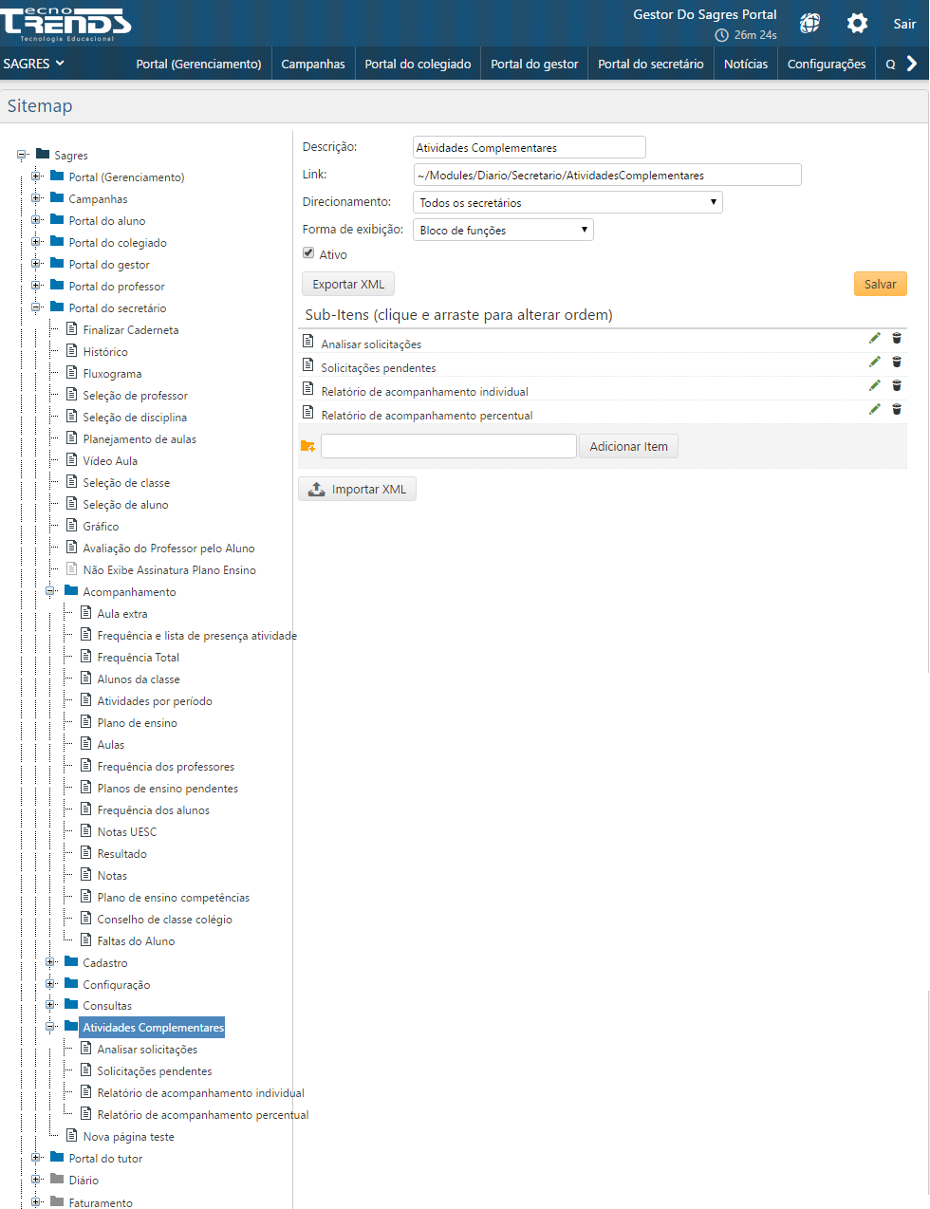Click the globe icon in top header
Image resolution: width=930 pixels, height=1209 pixels.
(809, 24)
